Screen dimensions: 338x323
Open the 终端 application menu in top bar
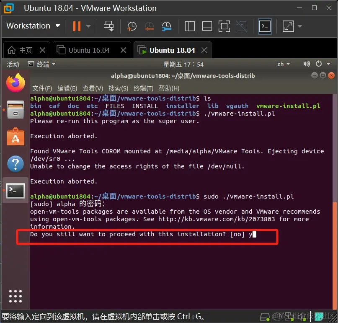42,64
